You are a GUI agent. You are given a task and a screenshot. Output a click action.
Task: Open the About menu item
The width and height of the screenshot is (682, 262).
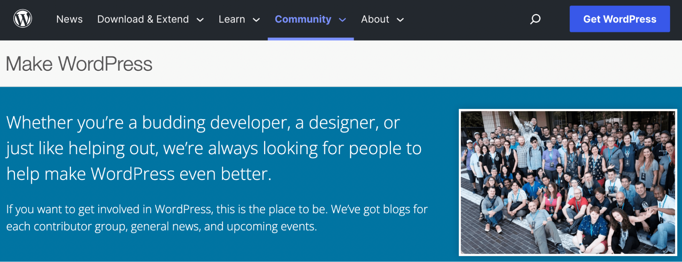pyautogui.click(x=375, y=19)
